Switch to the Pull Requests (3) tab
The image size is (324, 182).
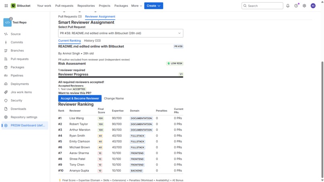coord(70,16)
